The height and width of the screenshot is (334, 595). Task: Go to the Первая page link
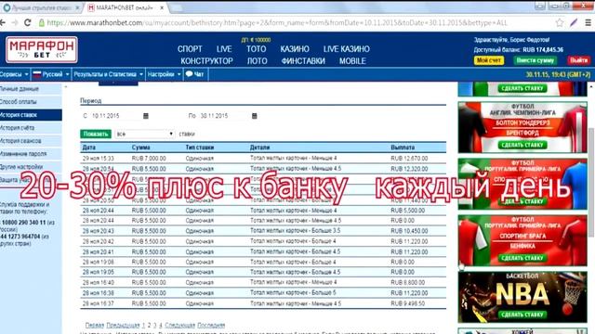click(x=95, y=326)
